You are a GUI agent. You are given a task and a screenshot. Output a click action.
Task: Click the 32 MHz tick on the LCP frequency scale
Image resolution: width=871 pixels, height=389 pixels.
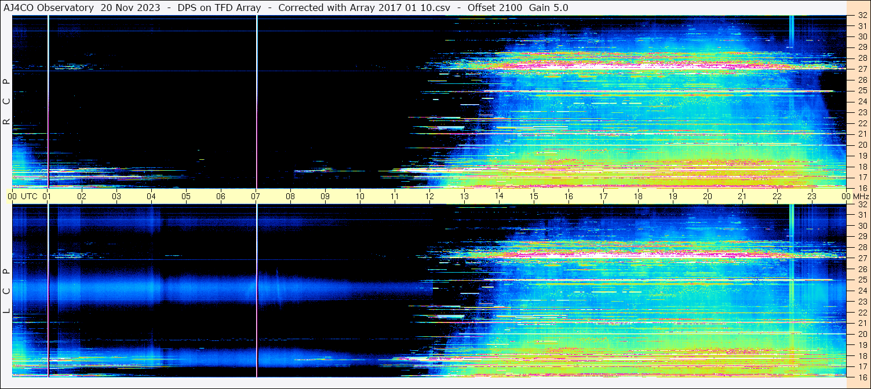(x=862, y=204)
